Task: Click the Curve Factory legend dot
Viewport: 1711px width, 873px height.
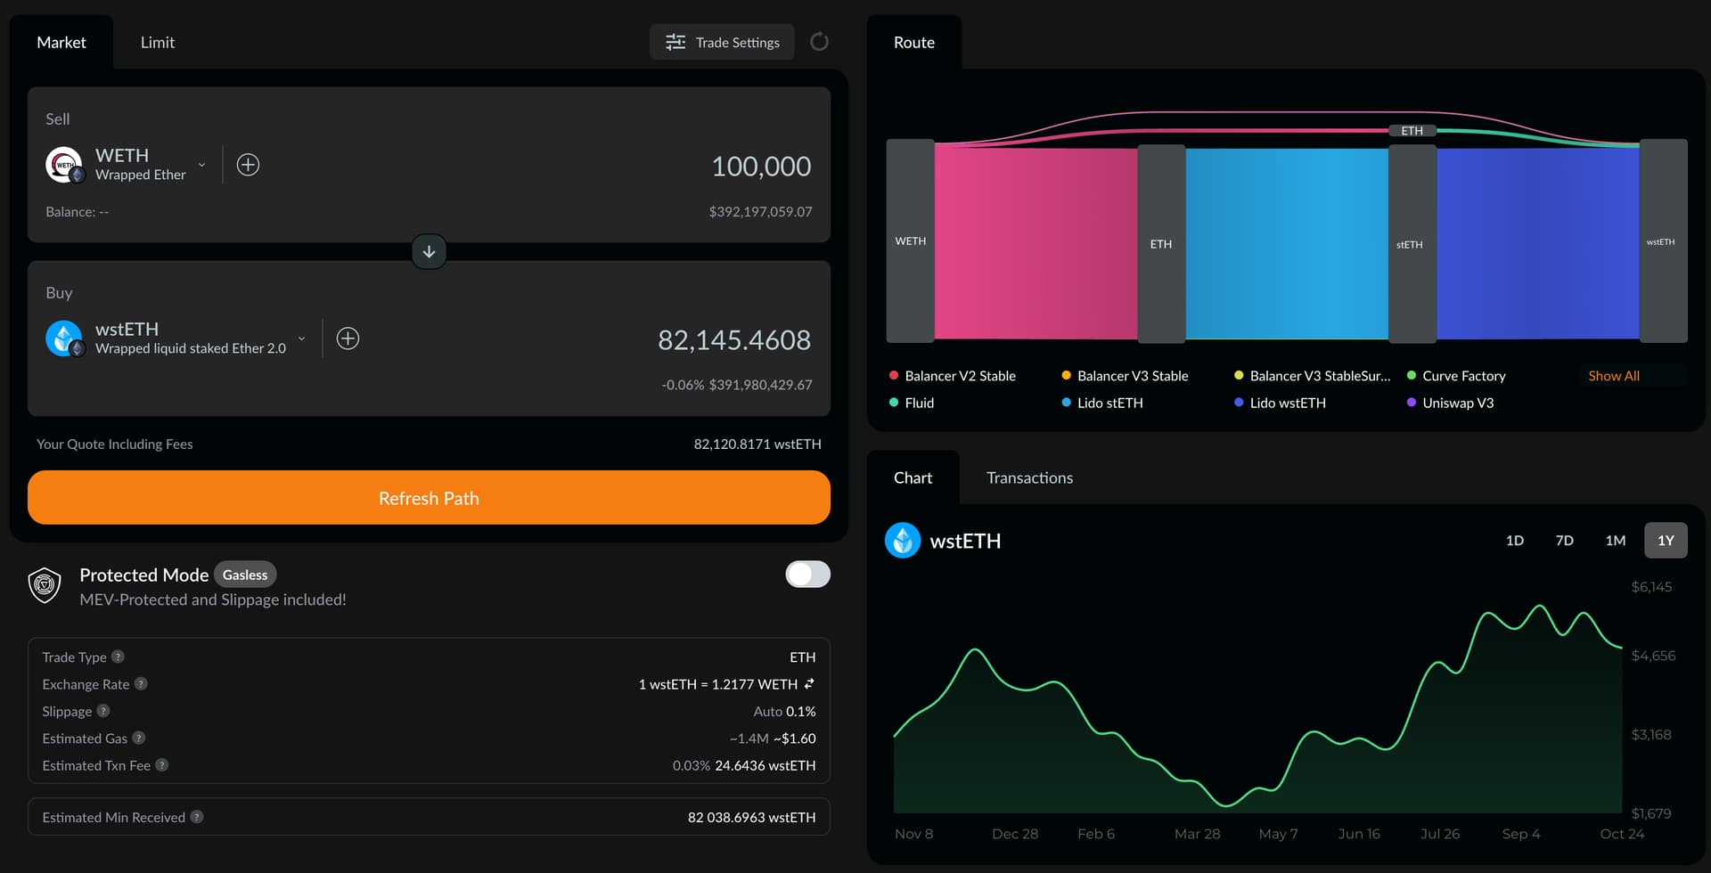Action: [1412, 376]
